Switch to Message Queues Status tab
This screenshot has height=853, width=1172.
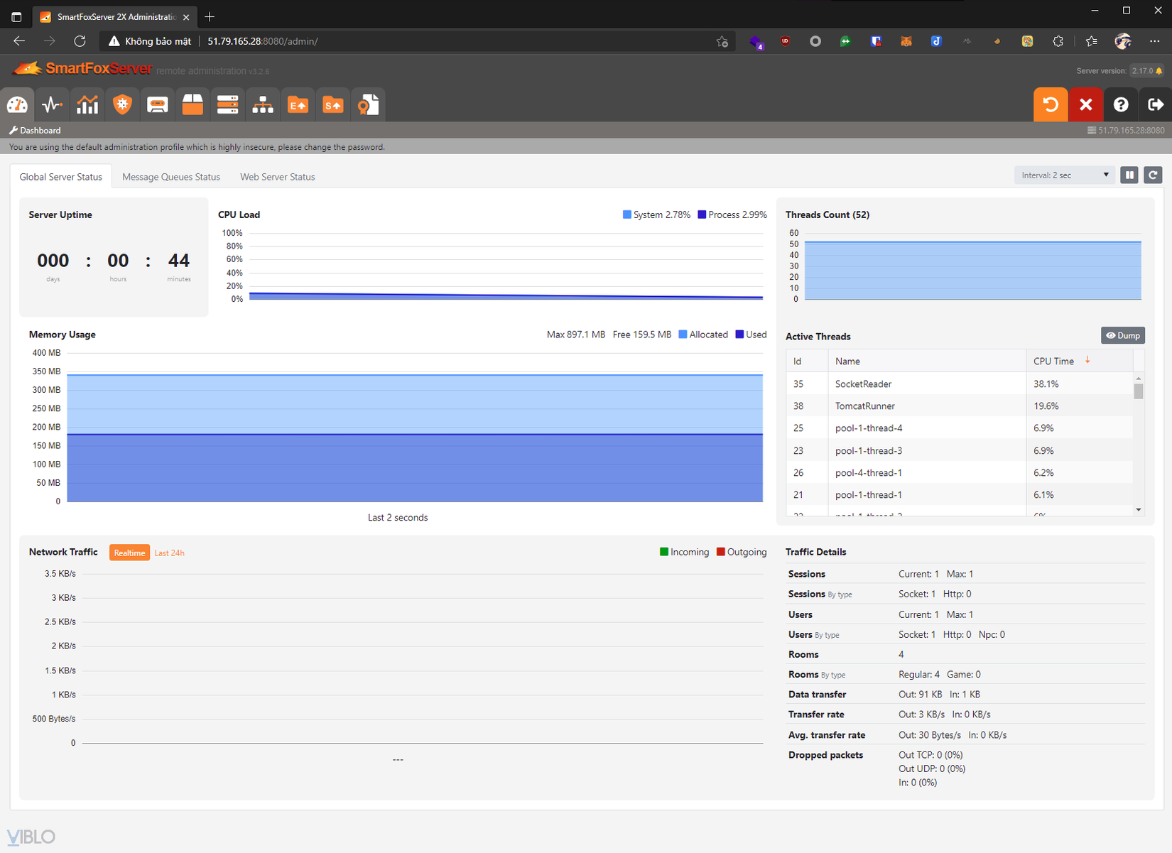(170, 177)
